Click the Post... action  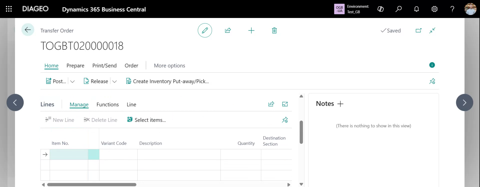click(56, 81)
